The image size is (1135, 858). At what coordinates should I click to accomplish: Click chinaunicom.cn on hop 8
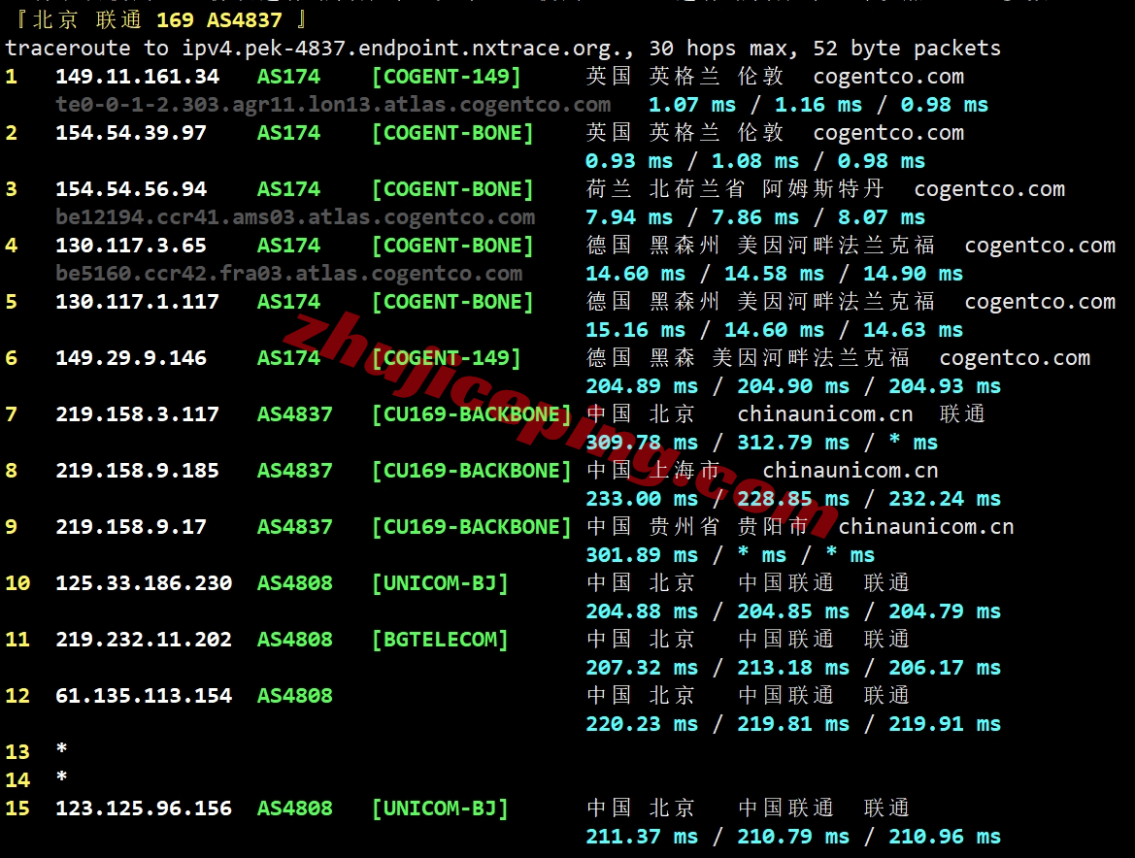pyautogui.click(x=851, y=471)
